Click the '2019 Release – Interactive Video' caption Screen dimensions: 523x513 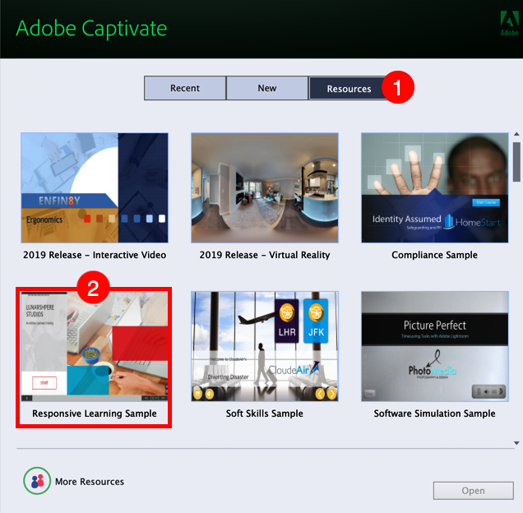coord(95,255)
